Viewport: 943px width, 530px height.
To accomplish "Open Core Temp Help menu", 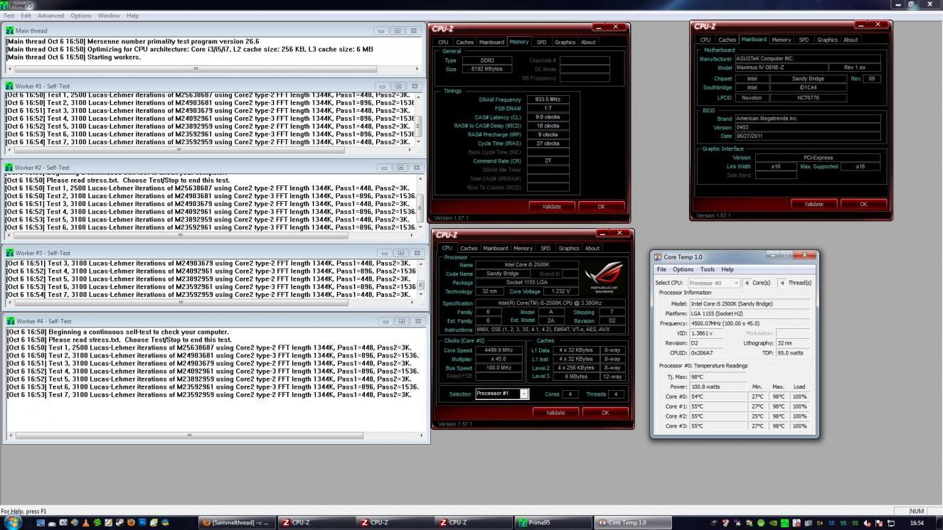I will (x=727, y=269).
